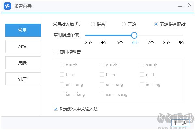Select the 五笔 input mode
Image resolution: width=195 pixels, height=130 pixels.
tap(123, 24)
